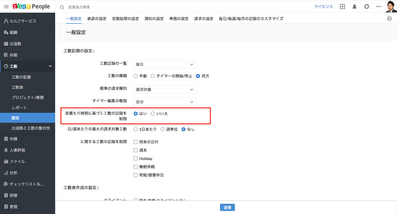Click the search magnifier icon
Screen dimensions: 397x214
click(x=62, y=7)
